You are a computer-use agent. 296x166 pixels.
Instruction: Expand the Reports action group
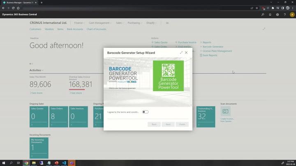click(206, 43)
